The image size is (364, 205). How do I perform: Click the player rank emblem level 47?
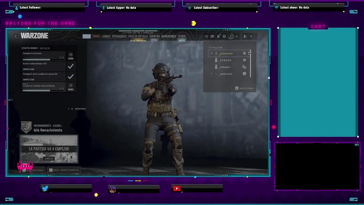click(x=231, y=36)
